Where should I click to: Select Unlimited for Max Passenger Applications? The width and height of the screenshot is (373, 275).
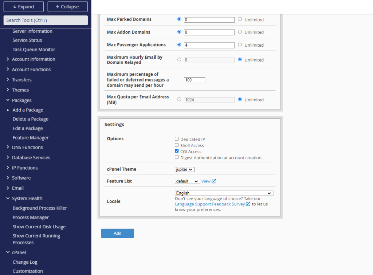tap(240, 44)
